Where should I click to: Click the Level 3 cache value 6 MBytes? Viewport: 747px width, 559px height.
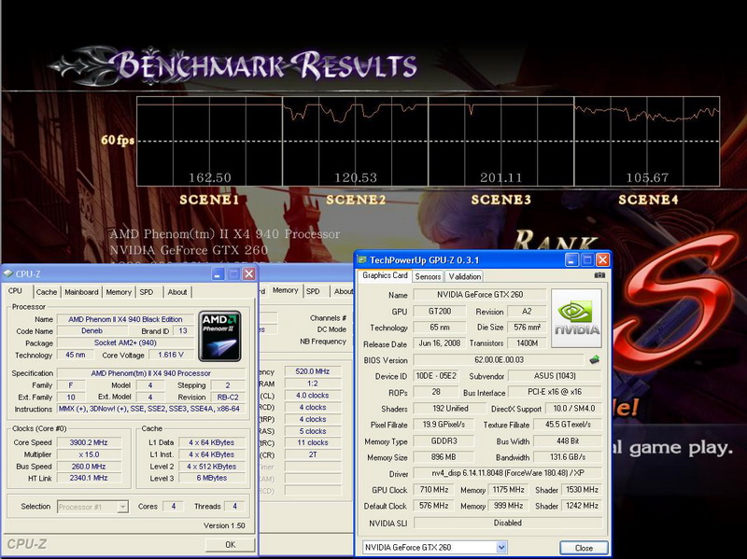[212, 478]
